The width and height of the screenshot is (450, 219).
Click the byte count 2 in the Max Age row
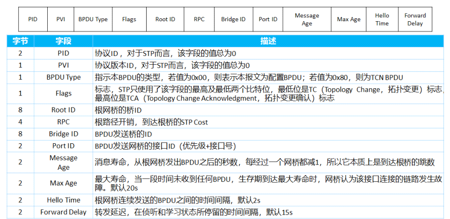20,183
